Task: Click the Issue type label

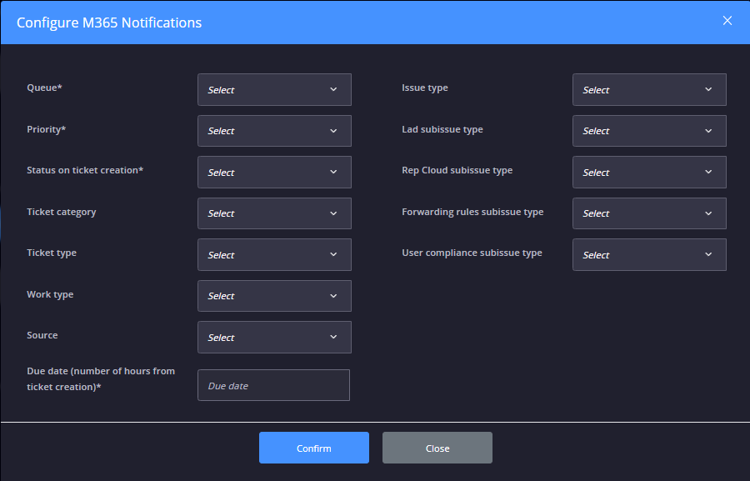Action: pyautogui.click(x=425, y=88)
